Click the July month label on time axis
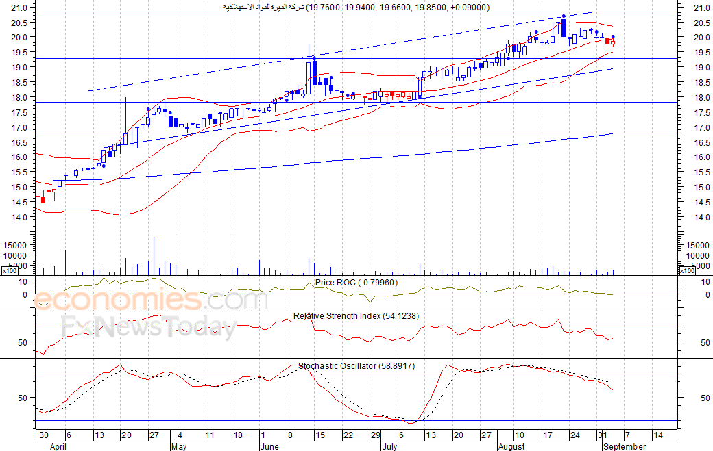 [389, 446]
